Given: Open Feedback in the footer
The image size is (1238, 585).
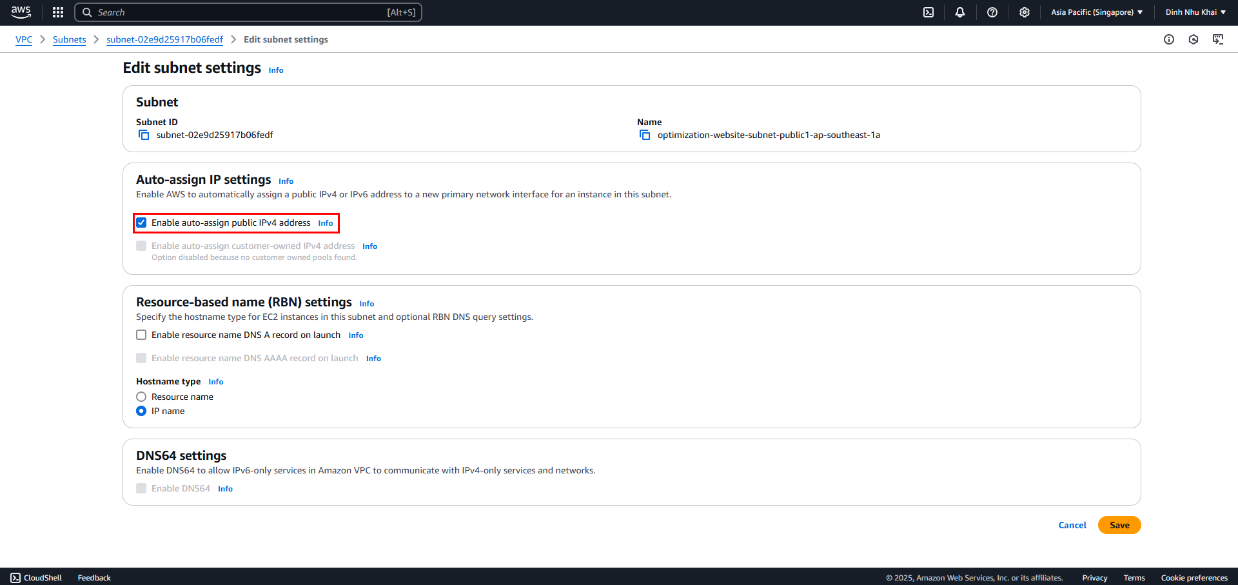Looking at the screenshot, I should [94, 578].
